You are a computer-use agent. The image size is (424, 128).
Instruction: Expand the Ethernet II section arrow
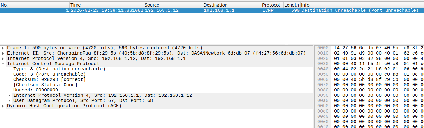pyautogui.click(x=3, y=53)
